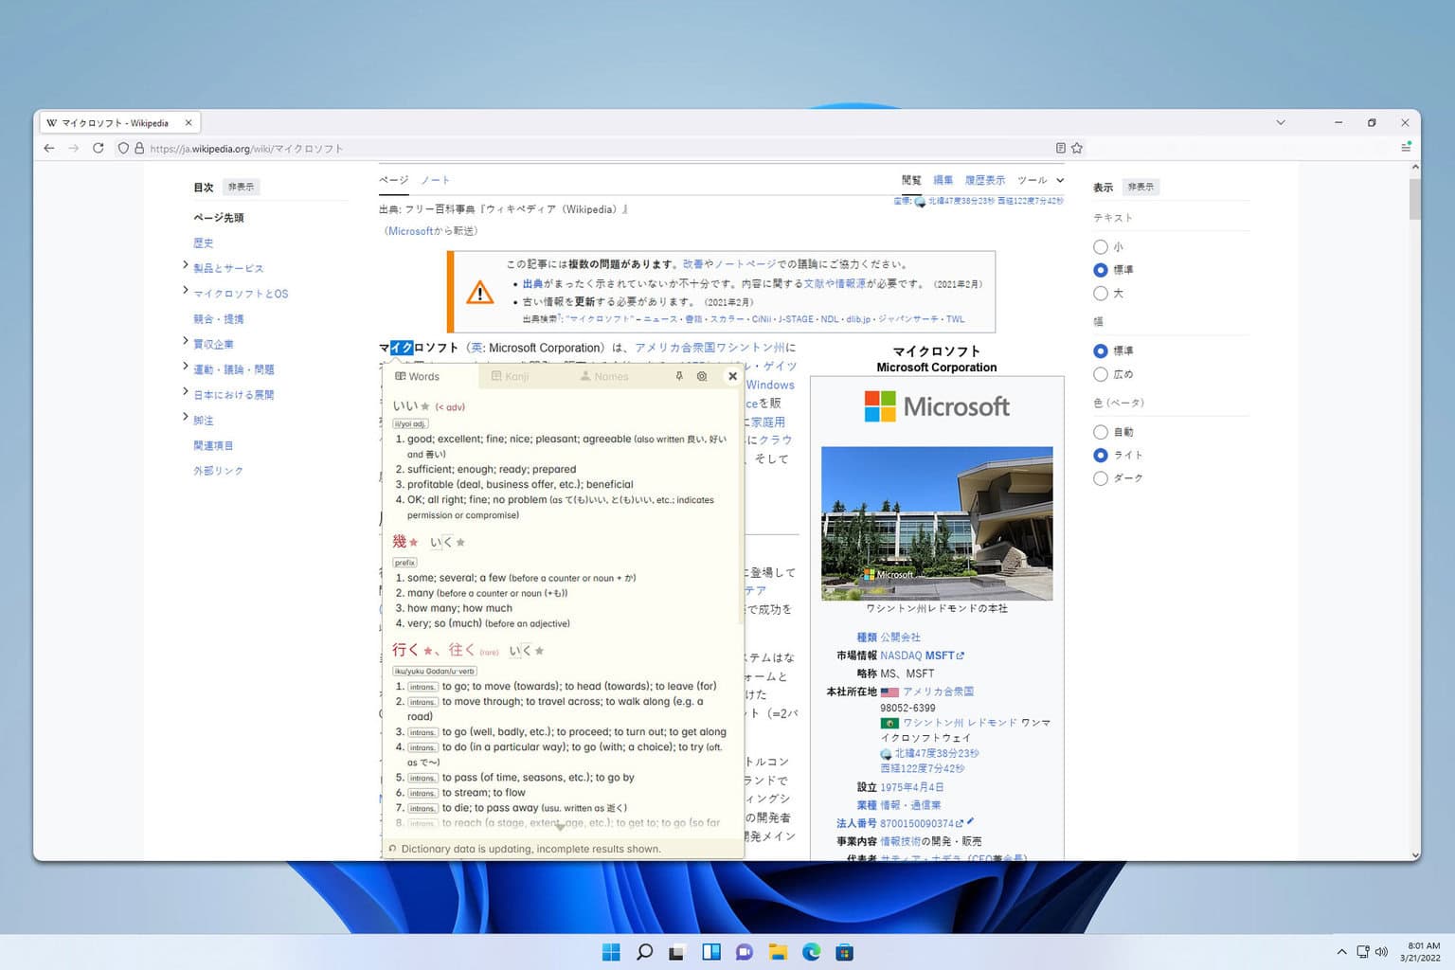Expand the 買収企業 contents section

(185, 341)
